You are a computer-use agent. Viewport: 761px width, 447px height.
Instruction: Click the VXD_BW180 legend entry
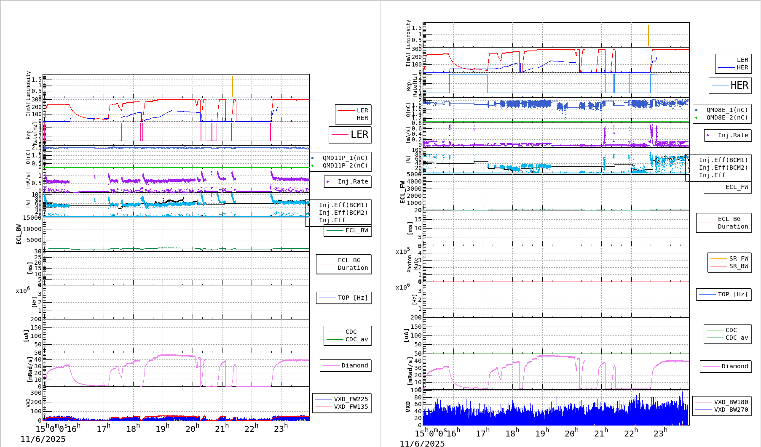(x=731, y=402)
